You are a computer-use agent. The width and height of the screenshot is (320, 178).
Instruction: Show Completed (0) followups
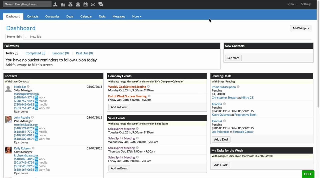[35, 53]
